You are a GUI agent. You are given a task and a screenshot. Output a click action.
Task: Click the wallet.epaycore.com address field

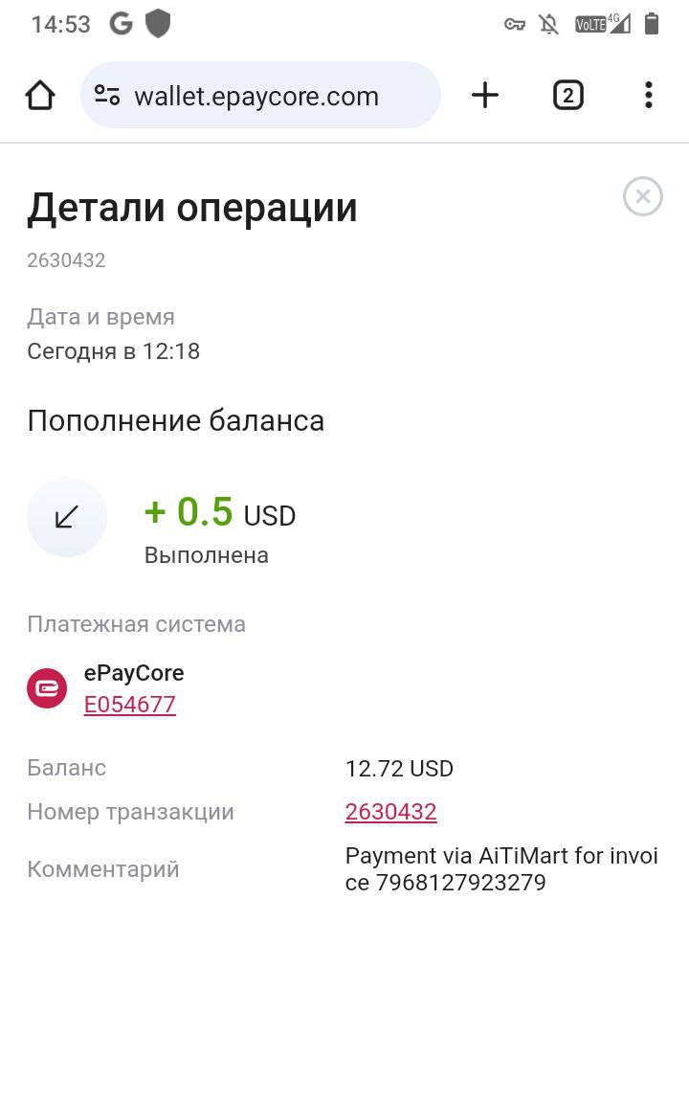coord(260,95)
